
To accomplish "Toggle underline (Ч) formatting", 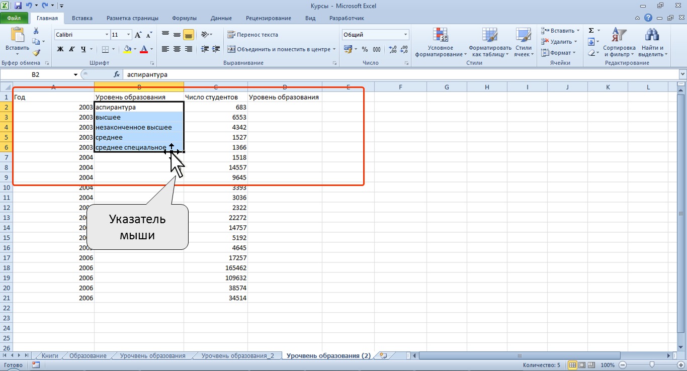I will tap(83, 49).
